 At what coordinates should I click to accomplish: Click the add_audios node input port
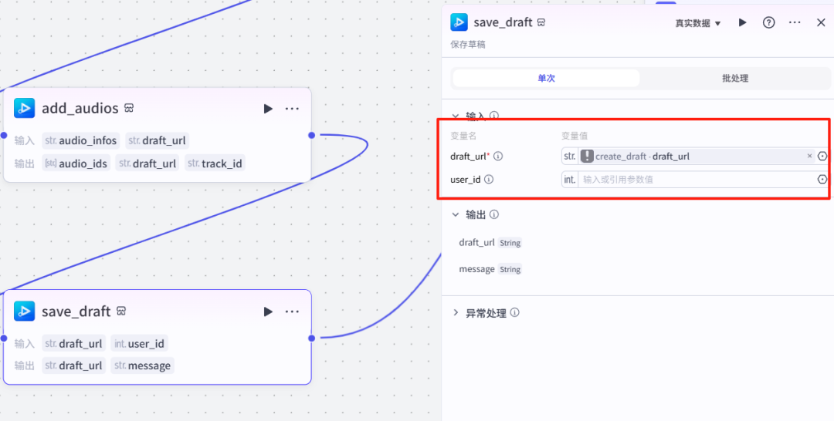point(3,135)
